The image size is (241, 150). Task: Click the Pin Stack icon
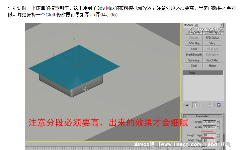pyautogui.click(x=186, y=105)
